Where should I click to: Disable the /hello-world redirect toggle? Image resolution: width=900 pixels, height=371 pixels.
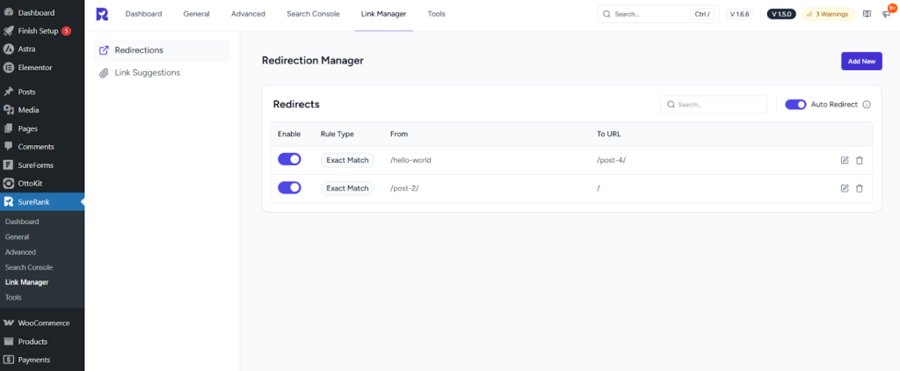[289, 160]
